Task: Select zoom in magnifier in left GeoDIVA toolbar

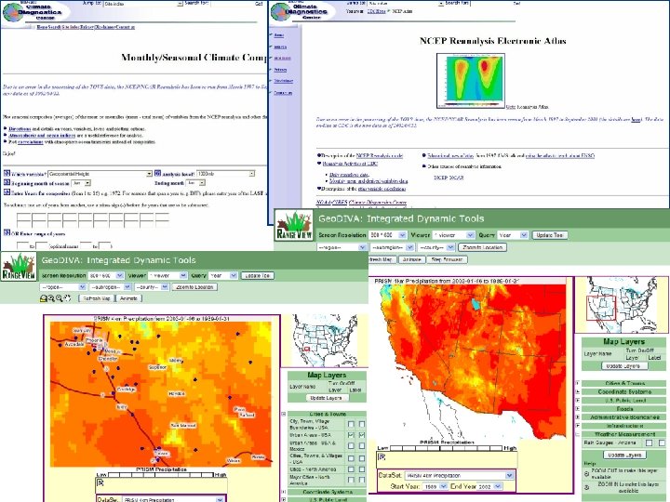Action: click(51, 298)
